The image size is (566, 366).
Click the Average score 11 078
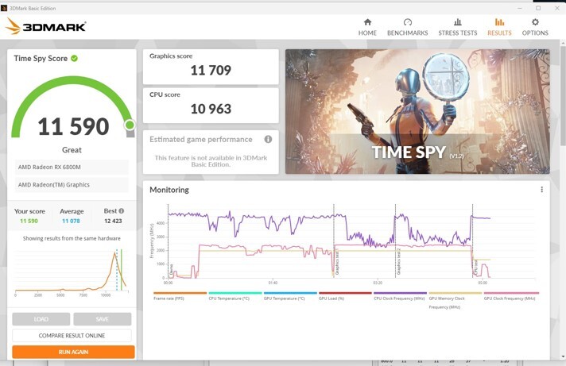[71, 221]
